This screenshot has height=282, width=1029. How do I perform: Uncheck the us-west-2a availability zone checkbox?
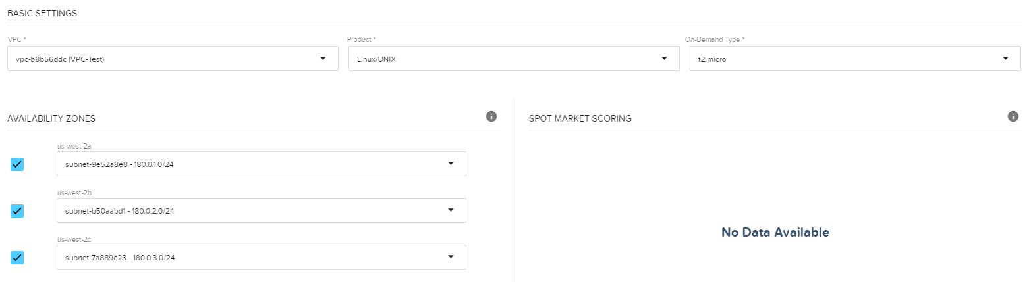click(17, 164)
